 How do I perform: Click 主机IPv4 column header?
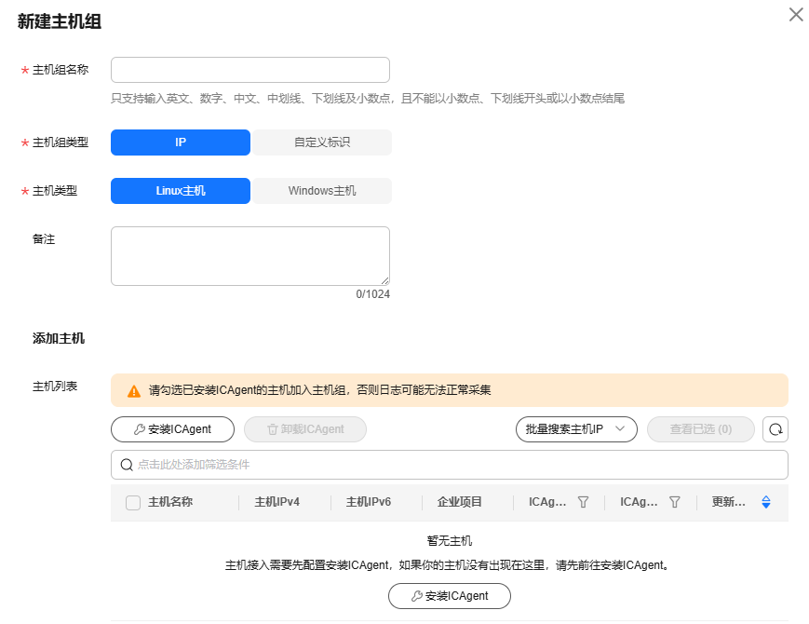[x=277, y=502]
